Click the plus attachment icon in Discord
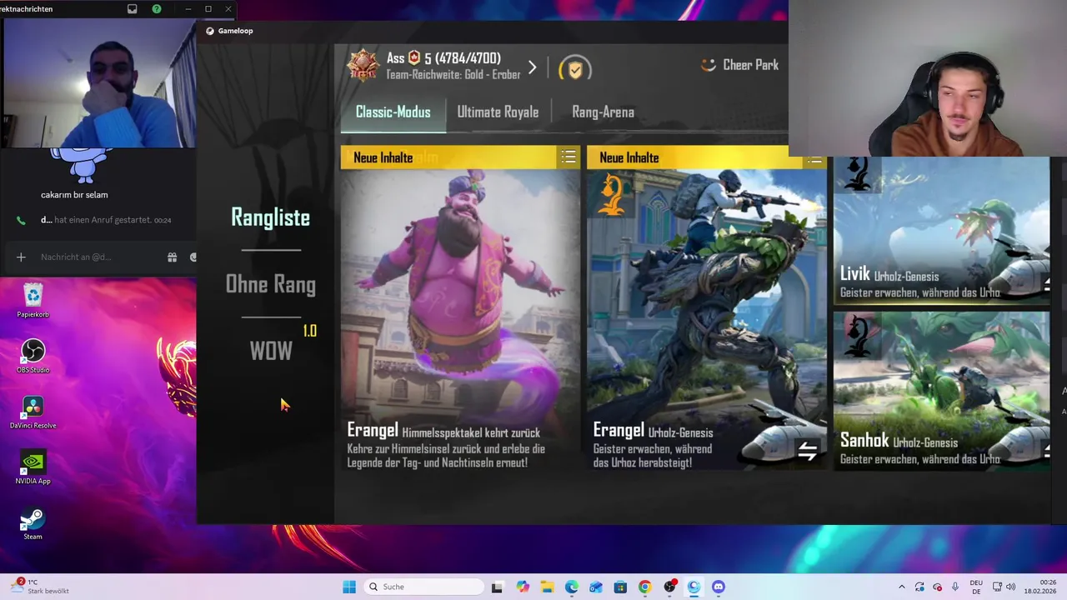This screenshot has height=600, width=1067. (21, 257)
